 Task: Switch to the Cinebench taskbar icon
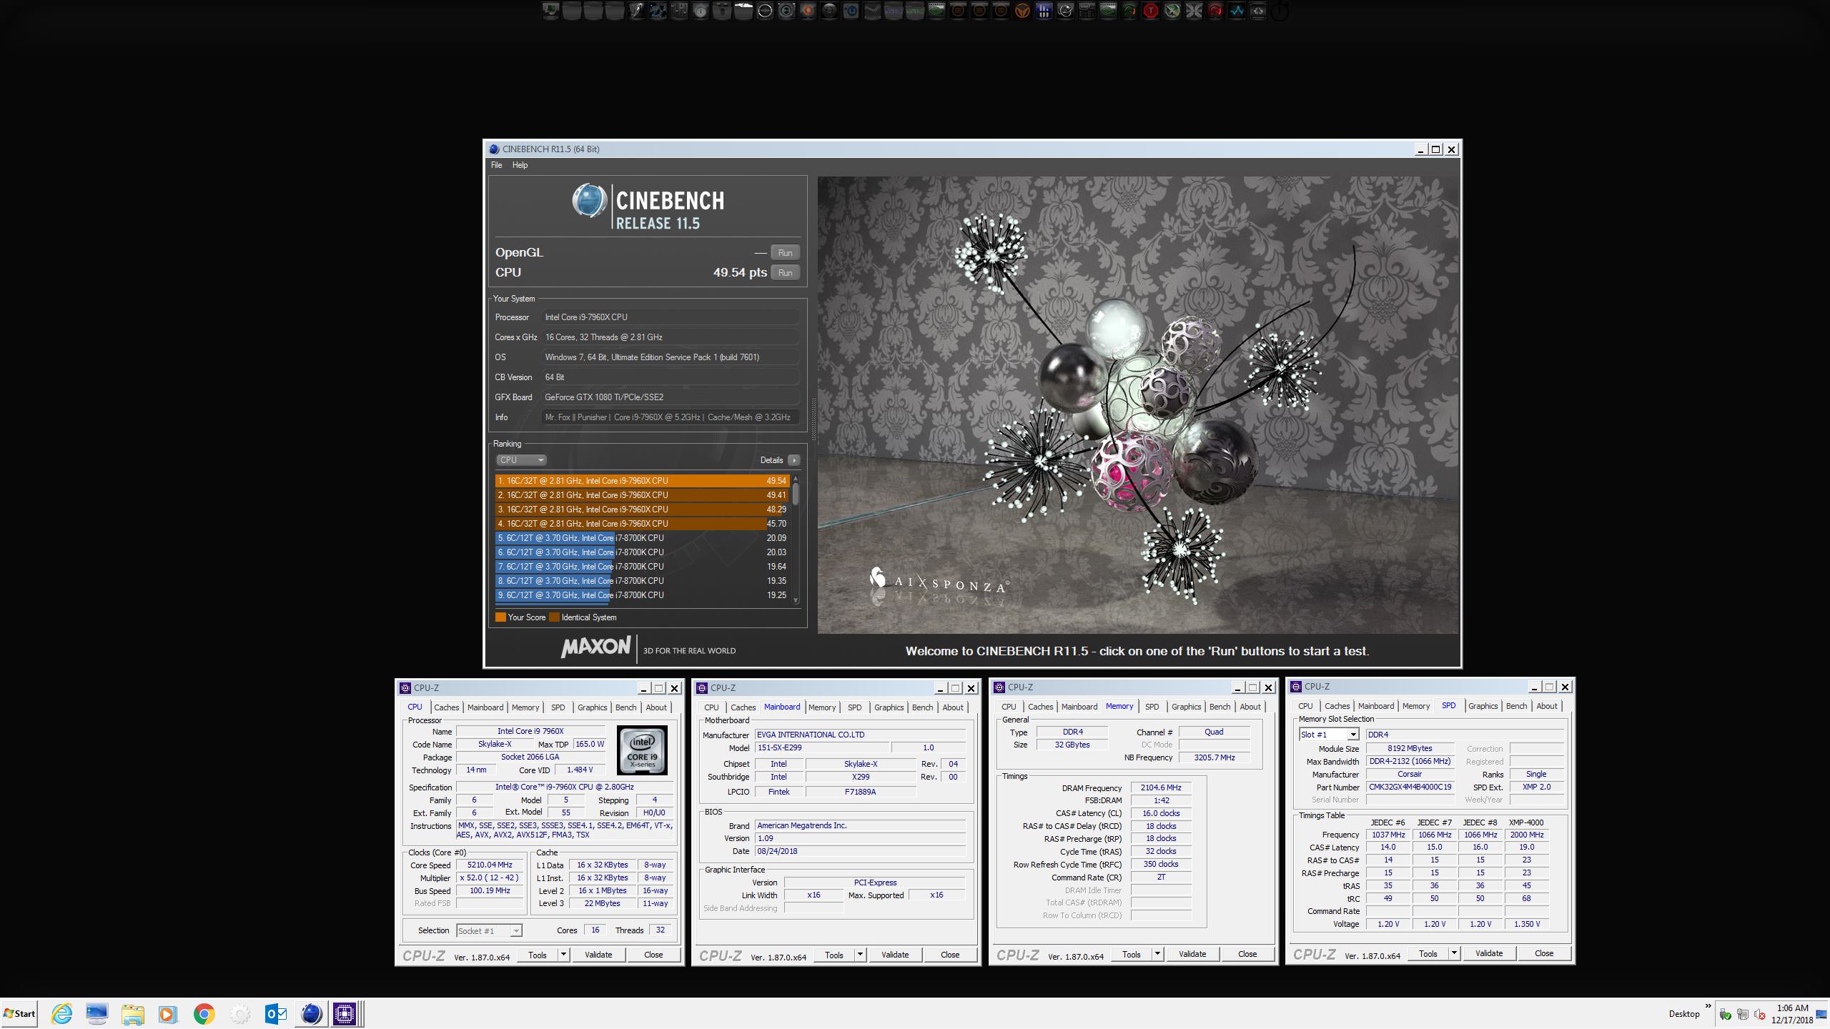[x=311, y=1013]
